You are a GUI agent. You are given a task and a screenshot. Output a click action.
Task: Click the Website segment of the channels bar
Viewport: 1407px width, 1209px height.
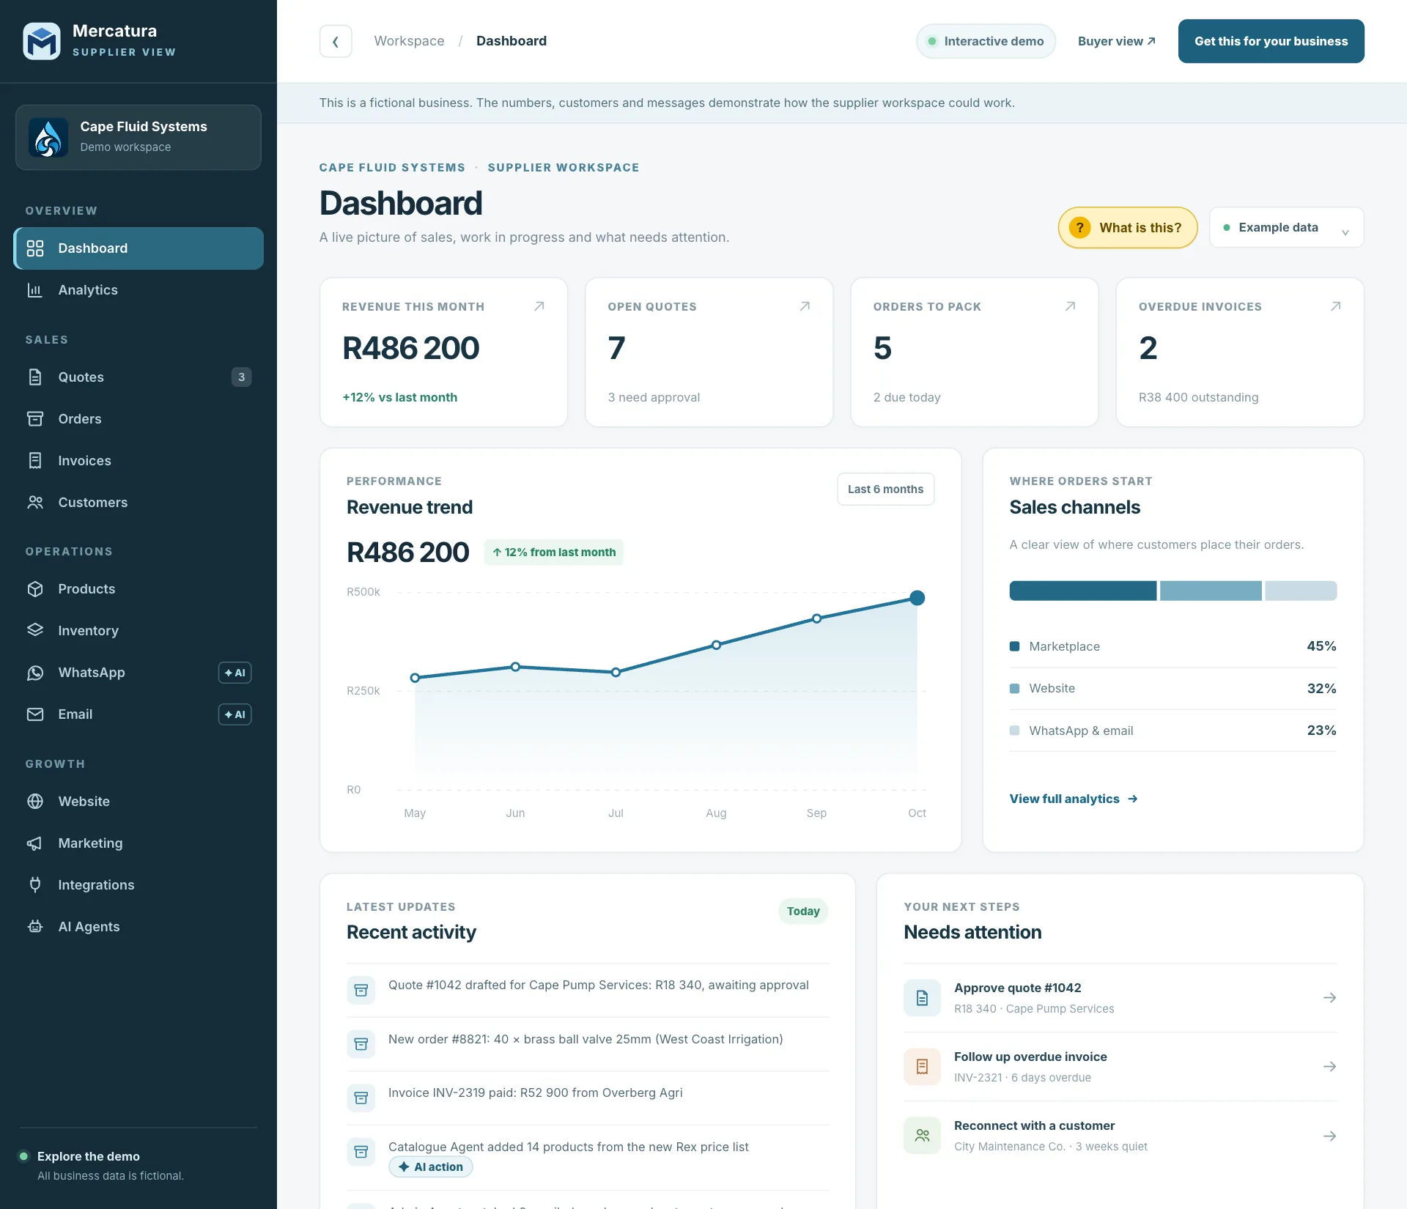point(1211,591)
